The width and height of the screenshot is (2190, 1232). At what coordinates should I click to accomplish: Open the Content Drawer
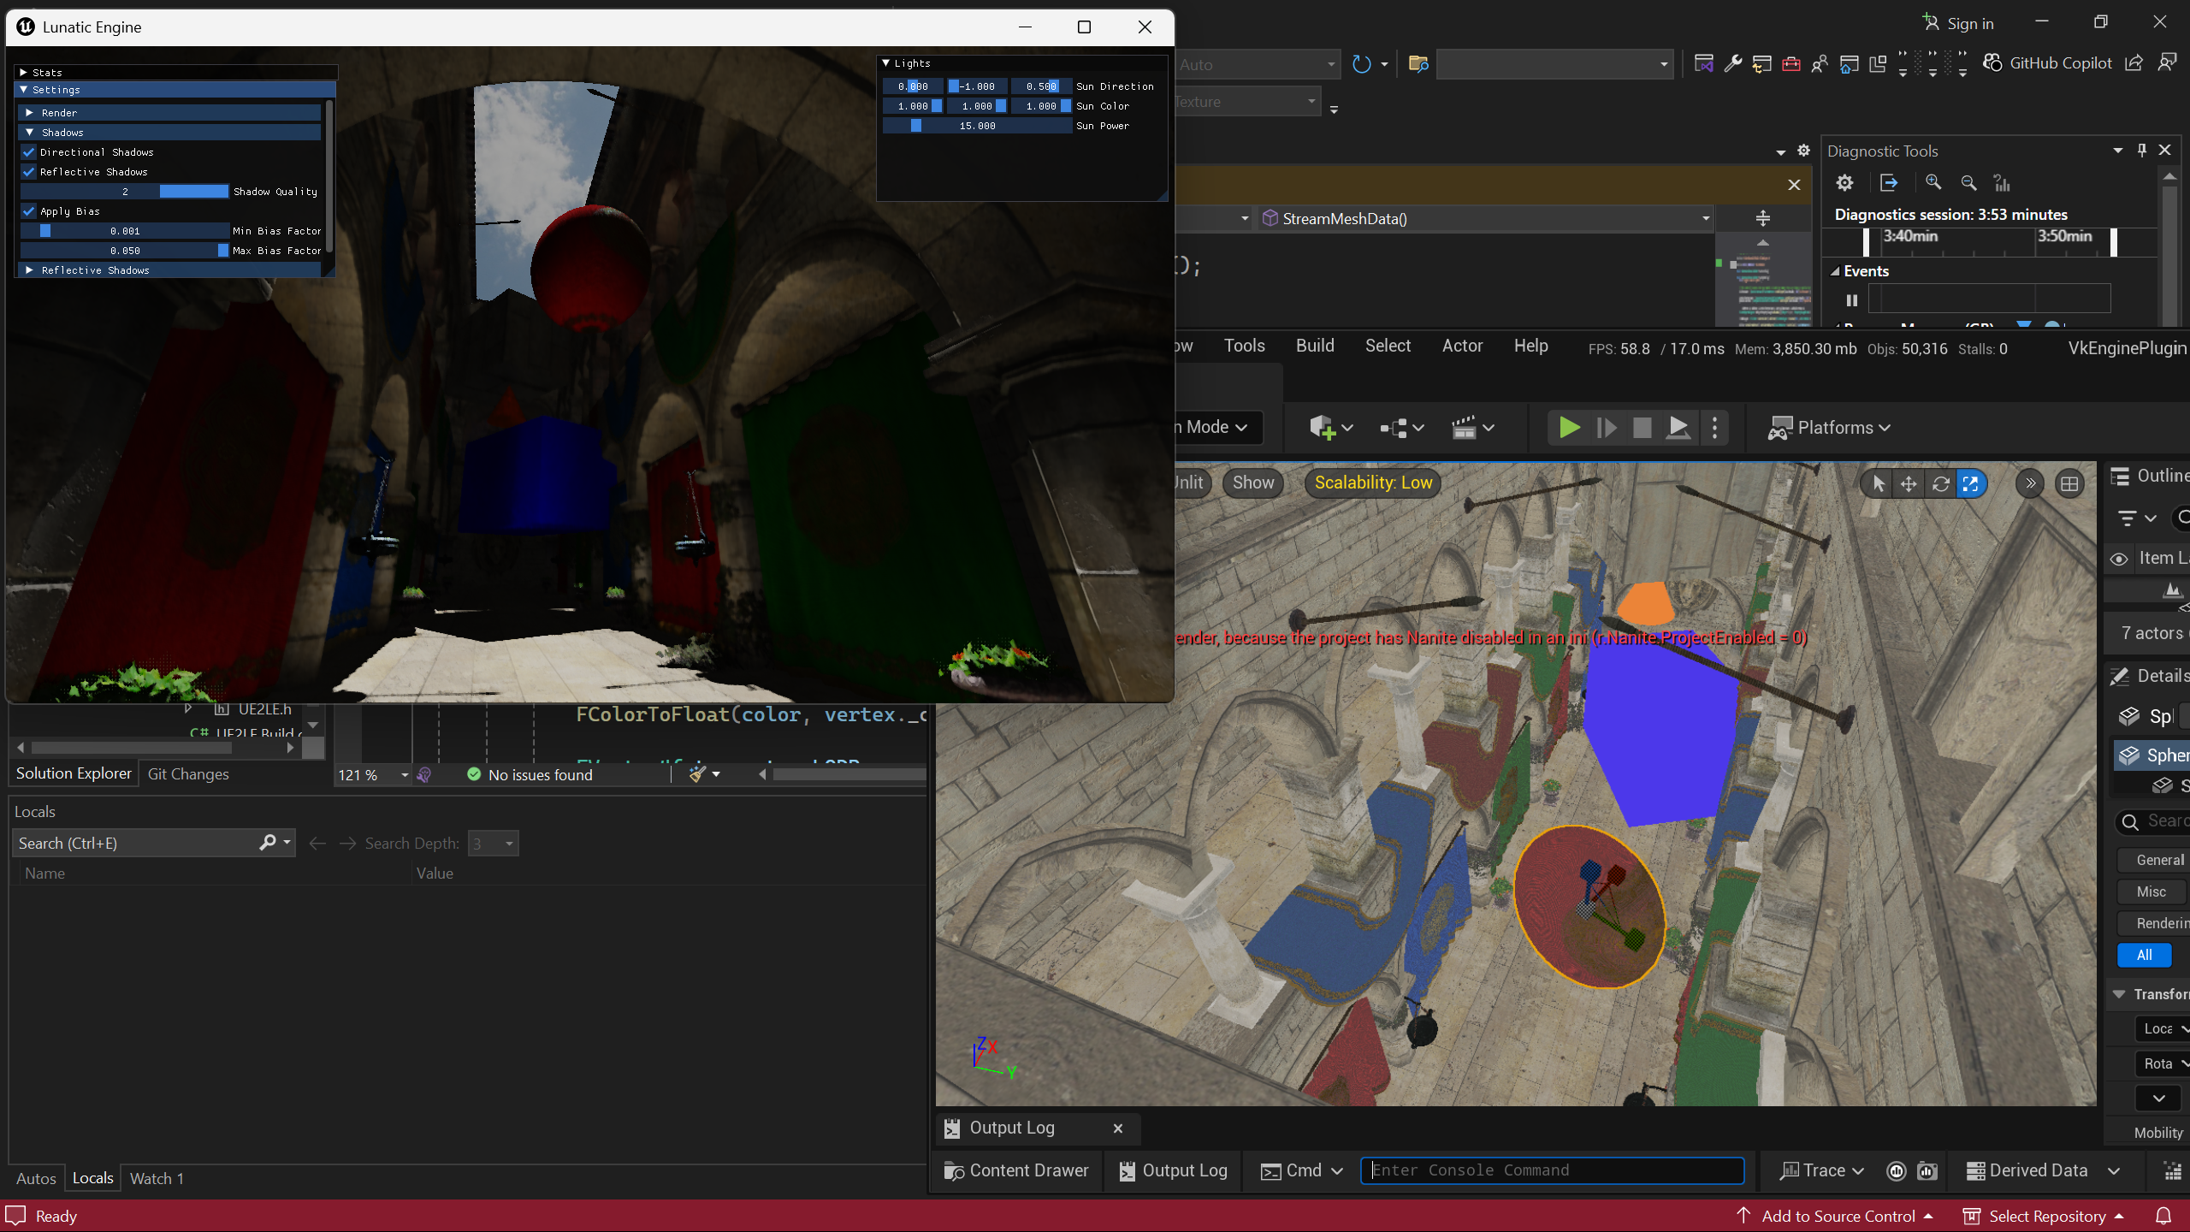[1016, 1170]
